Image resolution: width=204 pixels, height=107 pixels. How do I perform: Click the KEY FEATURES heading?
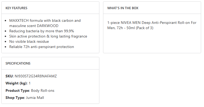click(x=16, y=8)
